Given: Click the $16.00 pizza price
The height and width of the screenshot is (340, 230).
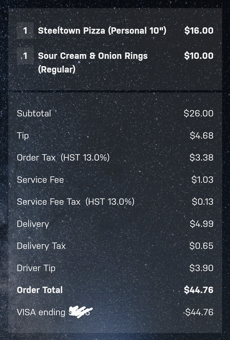Looking at the screenshot, I should click(199, 30).
